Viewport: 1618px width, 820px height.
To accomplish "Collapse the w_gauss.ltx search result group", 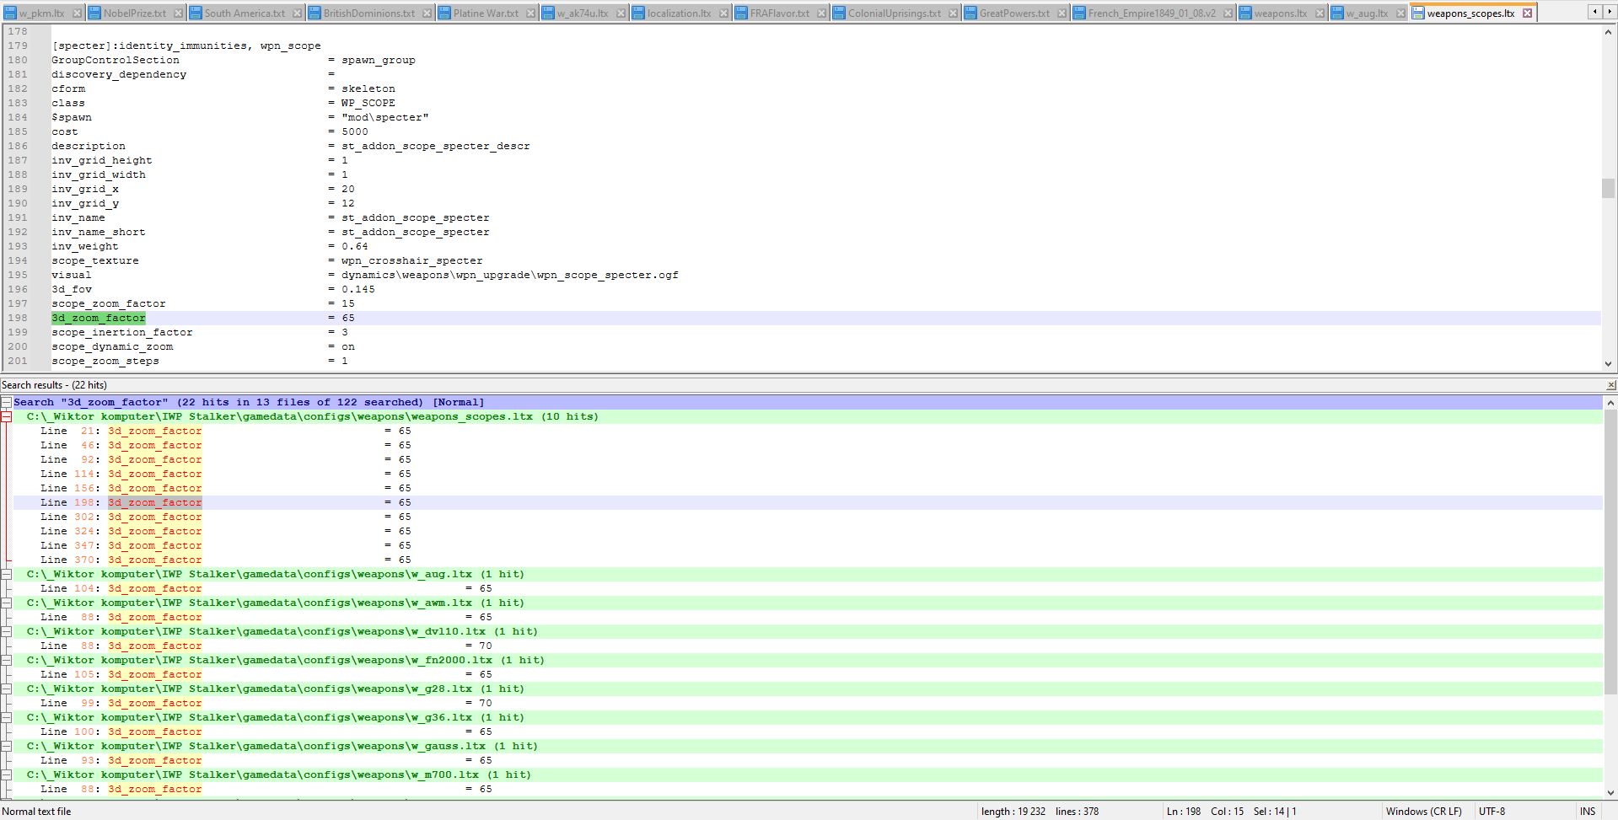I will click(6, 746).
